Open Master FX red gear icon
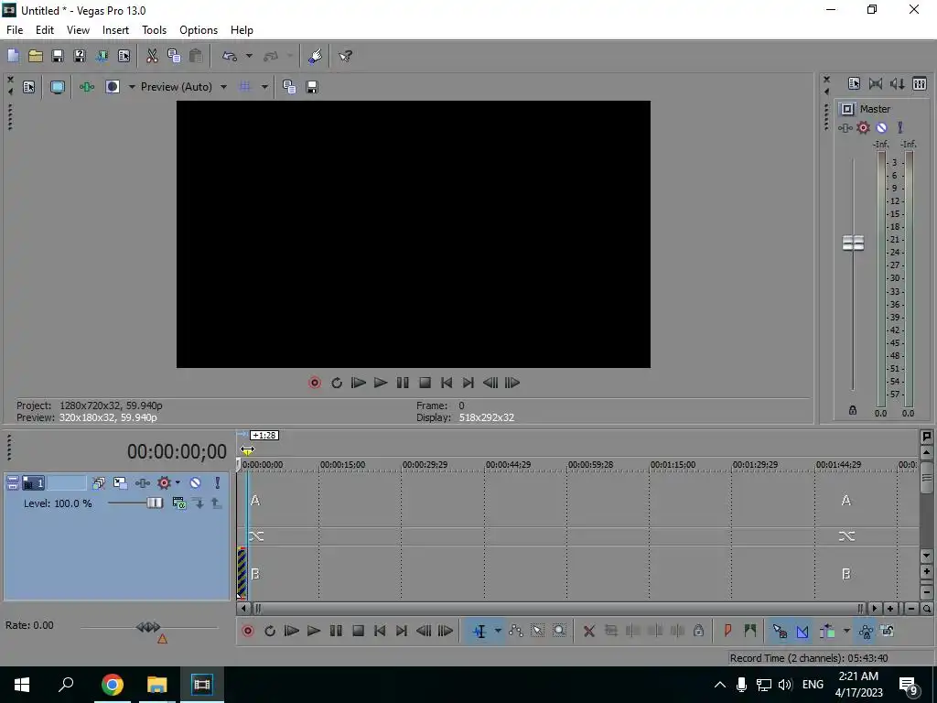937x703 pixels. (863, 127)
